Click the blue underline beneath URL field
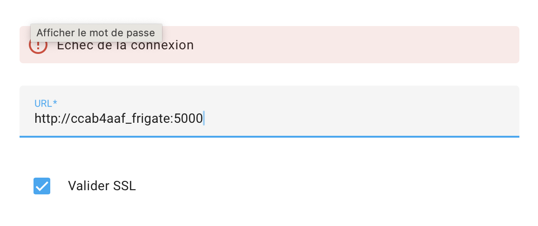The height and width of the screenshot is (226, 538). click(x=269, y=136)
